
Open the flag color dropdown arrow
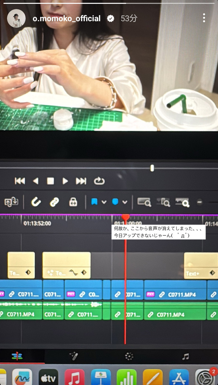pos(104,202)
